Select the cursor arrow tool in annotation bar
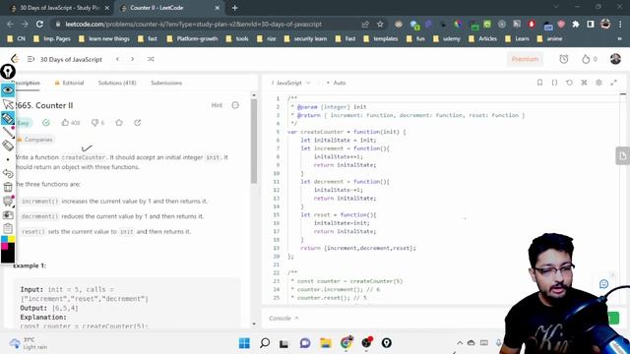630x354 pixels. (8, 105)
